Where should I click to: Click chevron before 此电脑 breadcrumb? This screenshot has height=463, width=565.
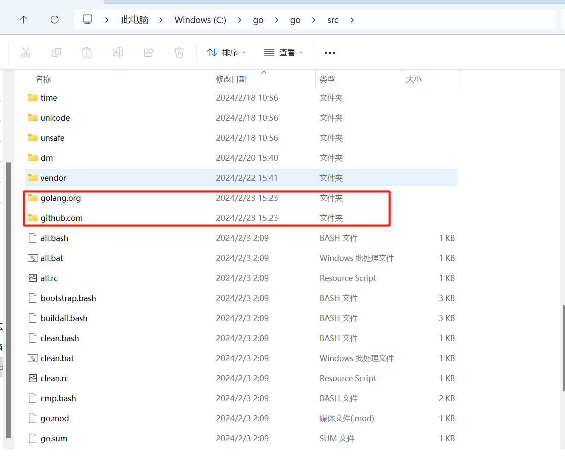pyautogui.click(x=107, y=20)
